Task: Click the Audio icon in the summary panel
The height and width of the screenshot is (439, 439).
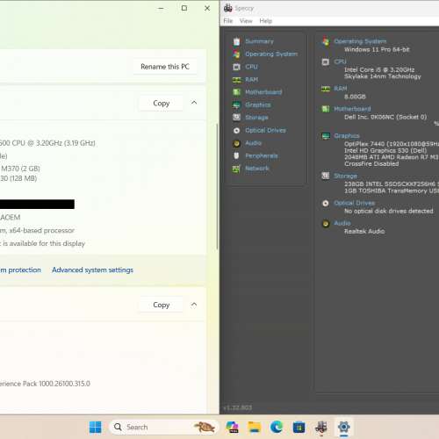Action: 326,224
